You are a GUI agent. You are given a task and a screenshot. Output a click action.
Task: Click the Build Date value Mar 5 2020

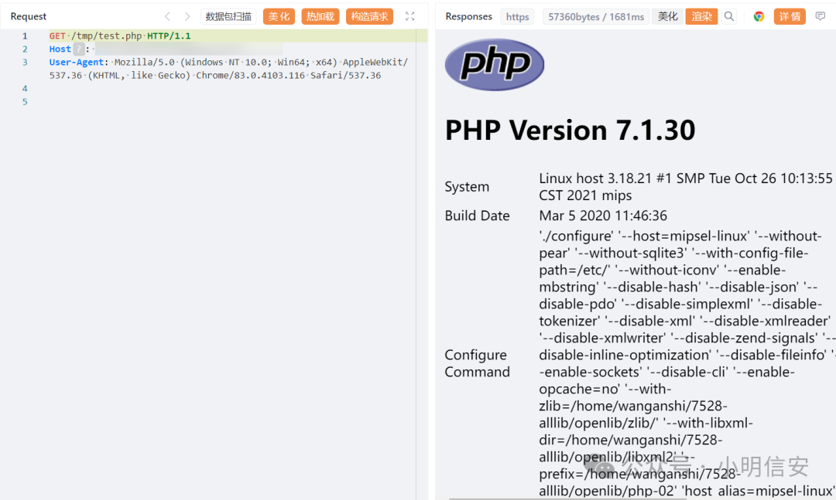603,216
